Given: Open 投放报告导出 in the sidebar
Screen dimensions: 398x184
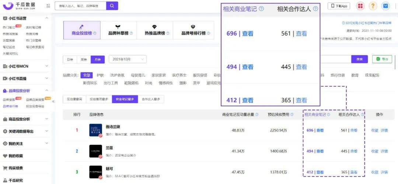Looking at the screenshot, I should click(35, 106).
